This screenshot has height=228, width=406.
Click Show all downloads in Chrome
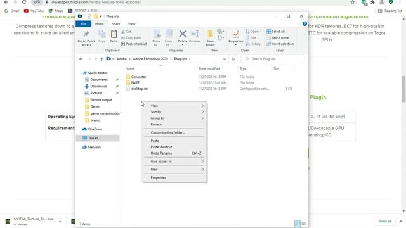pyautogui.click(x=385, y=221)
